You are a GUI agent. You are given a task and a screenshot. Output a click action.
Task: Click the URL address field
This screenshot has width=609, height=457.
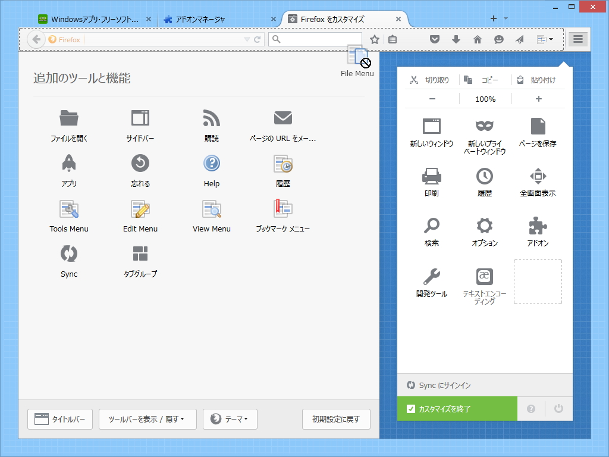(x=163, y=39)
